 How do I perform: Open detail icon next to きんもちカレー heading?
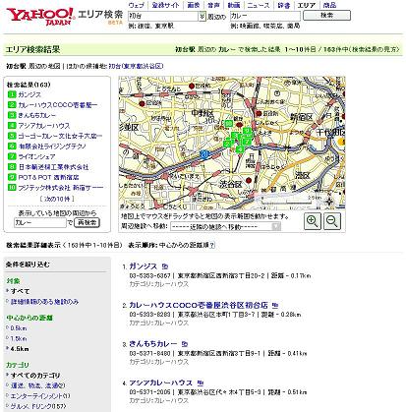tap(185, 344)
